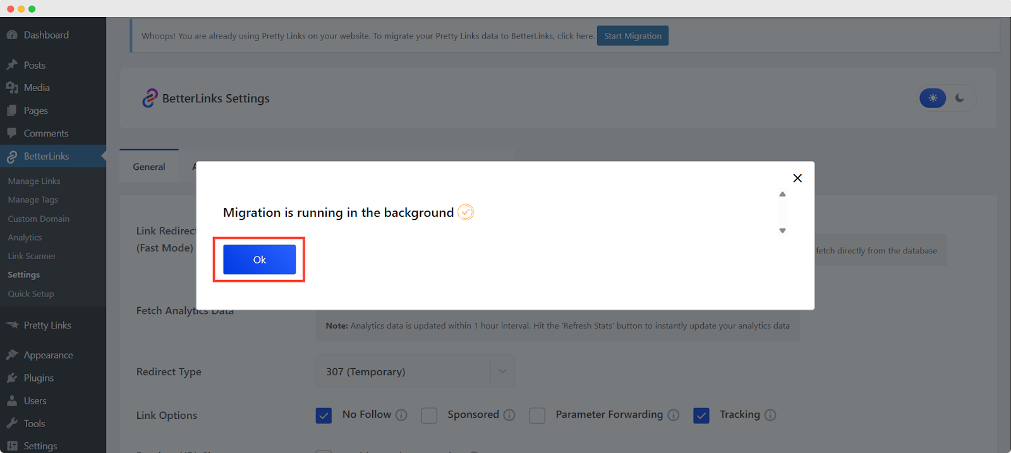Disable the Tracking checkbox
This screenshot has height=453, width=1011.
coord(701,415)
